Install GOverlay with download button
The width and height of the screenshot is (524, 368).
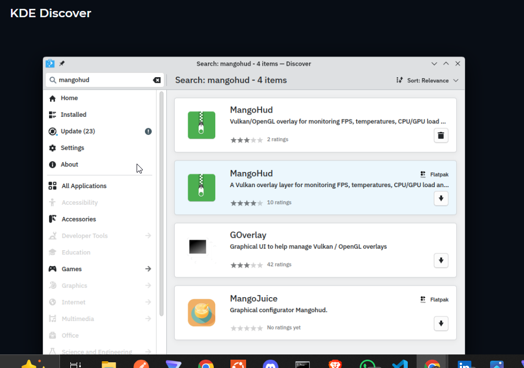click(x=441, y=261)
